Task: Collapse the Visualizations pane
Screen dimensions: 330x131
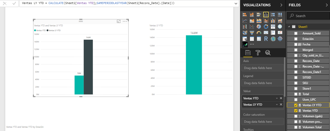Action: coord(281,5)
